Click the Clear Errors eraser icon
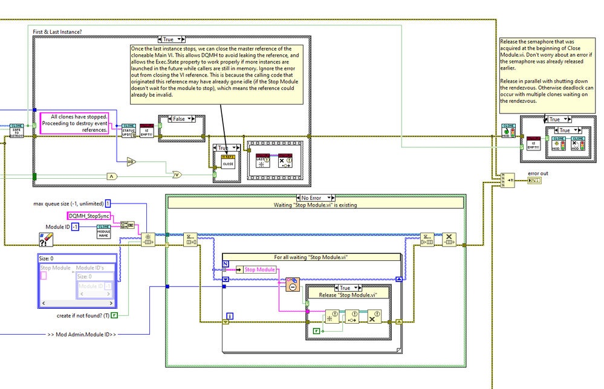The height and width of the screenshot is (389, 604). pos(46,239)
